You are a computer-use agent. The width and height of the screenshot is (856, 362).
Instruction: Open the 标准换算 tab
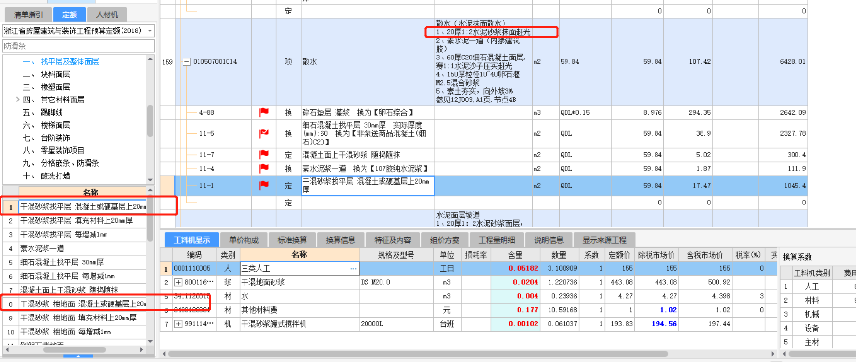[x=292, y=240]
